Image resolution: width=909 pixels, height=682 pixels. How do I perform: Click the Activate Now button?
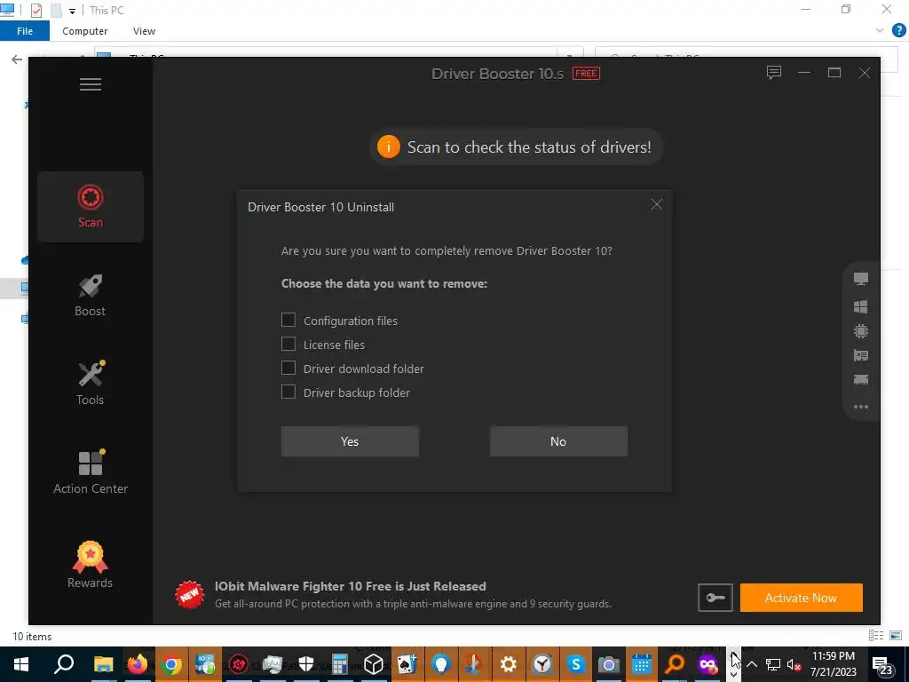(802, 598)
